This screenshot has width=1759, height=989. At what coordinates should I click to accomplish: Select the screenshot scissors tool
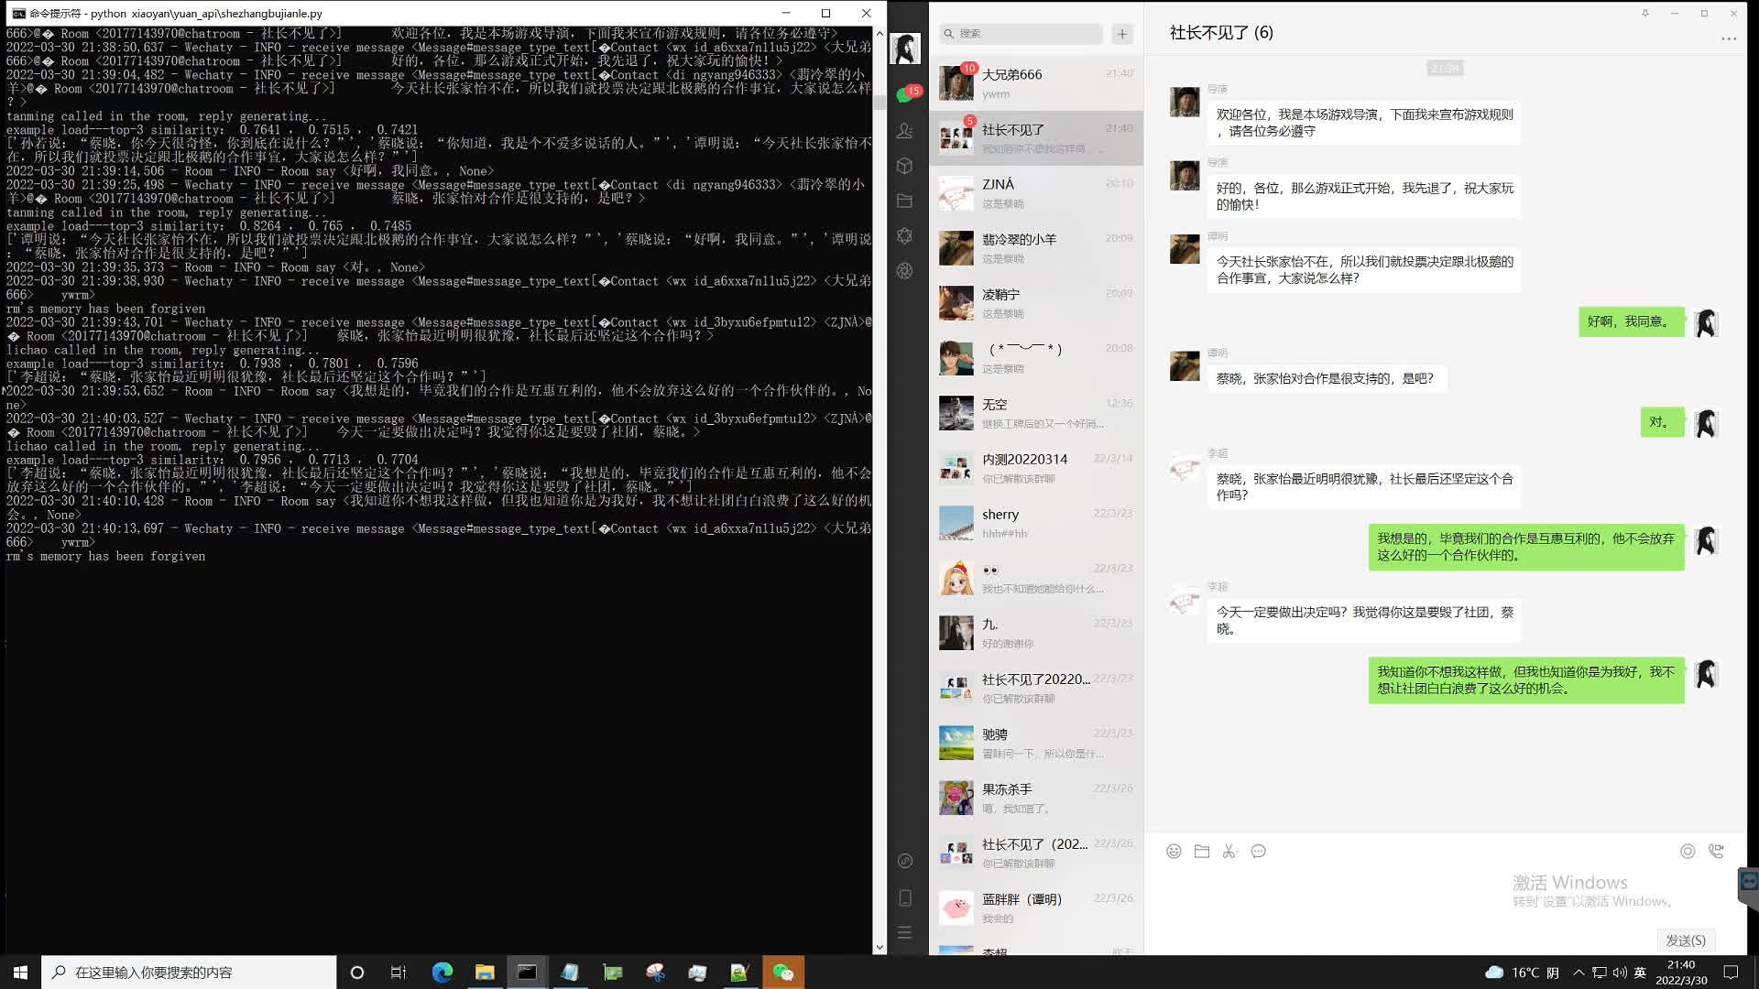click(1229, 852)
